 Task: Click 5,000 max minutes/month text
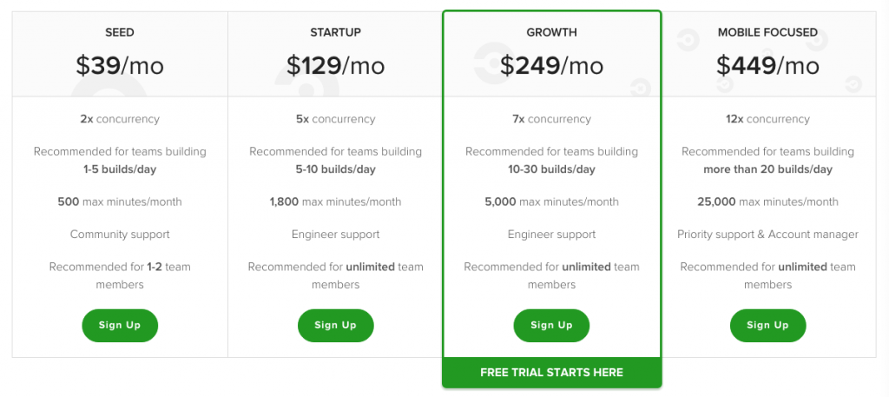(x=551, y=202)
